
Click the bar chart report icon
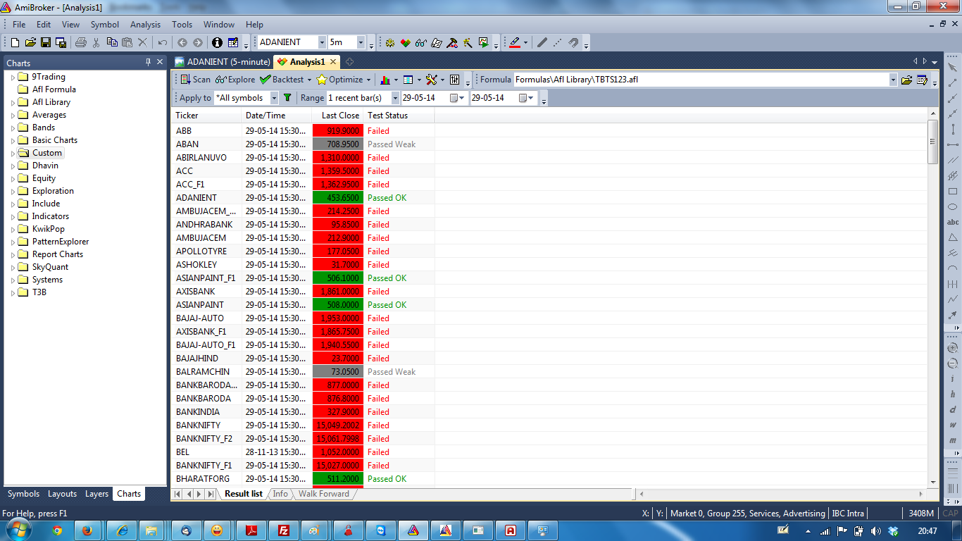[385, 80]
